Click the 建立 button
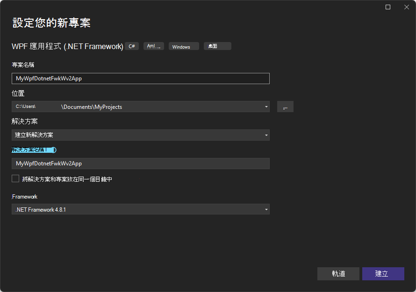The image size is (416, 292). [x=383, y=274]
